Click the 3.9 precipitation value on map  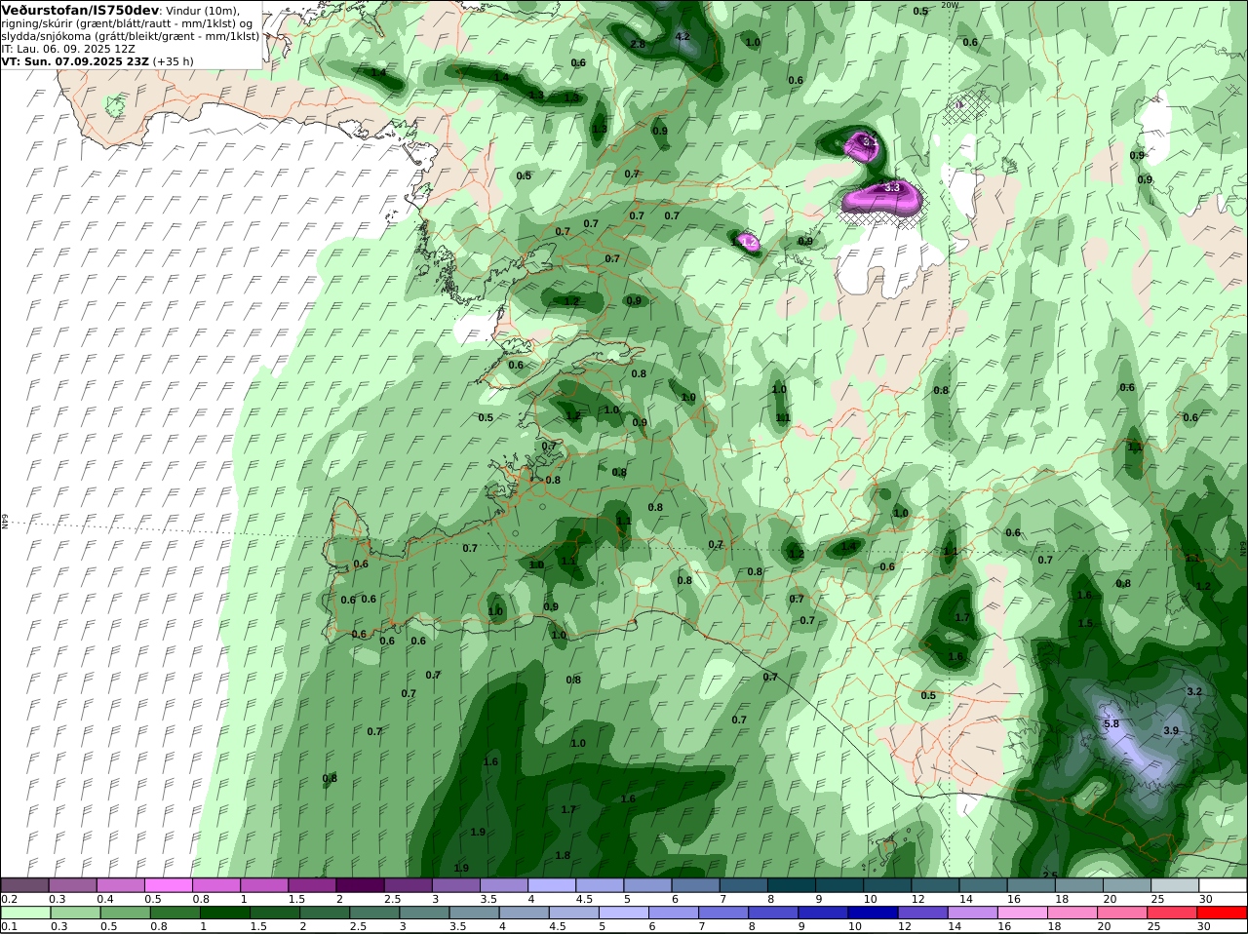click(x=1171, y=730)
